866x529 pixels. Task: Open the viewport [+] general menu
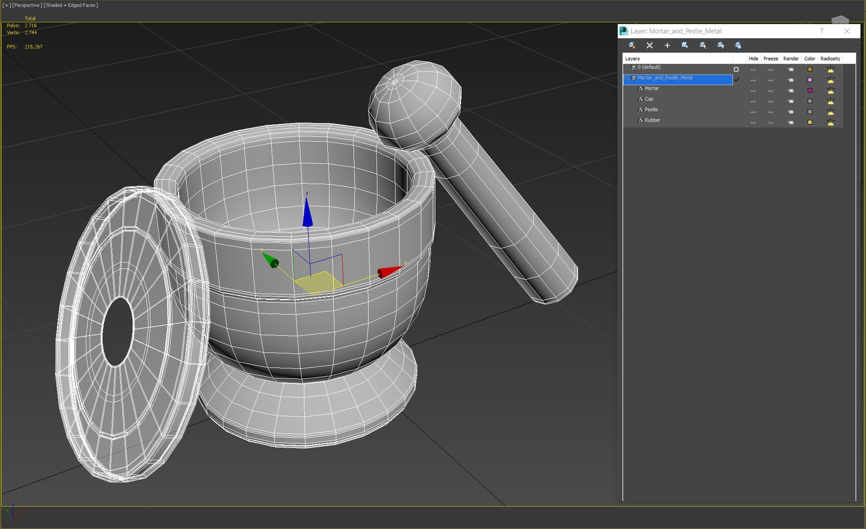pyautogui.click(x=6, y=5)
